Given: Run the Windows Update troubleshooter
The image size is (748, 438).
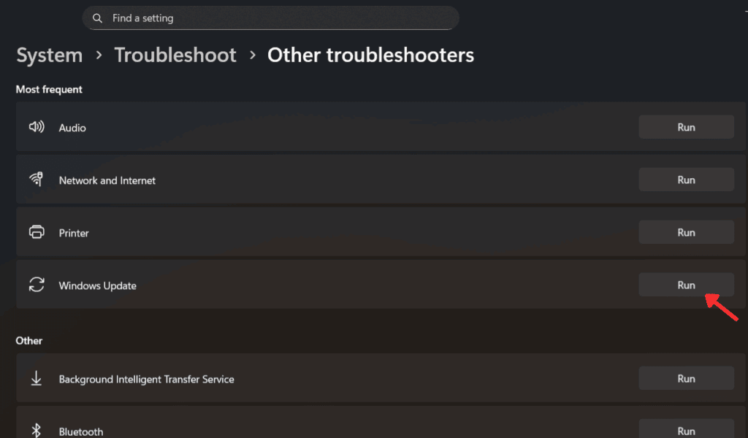Looking at the screenshot, I should 686,285.
